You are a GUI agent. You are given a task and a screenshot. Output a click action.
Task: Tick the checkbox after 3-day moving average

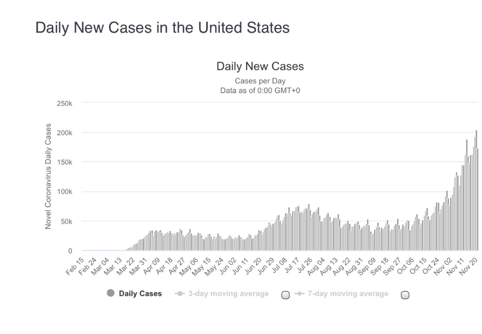tap(285, 295)
